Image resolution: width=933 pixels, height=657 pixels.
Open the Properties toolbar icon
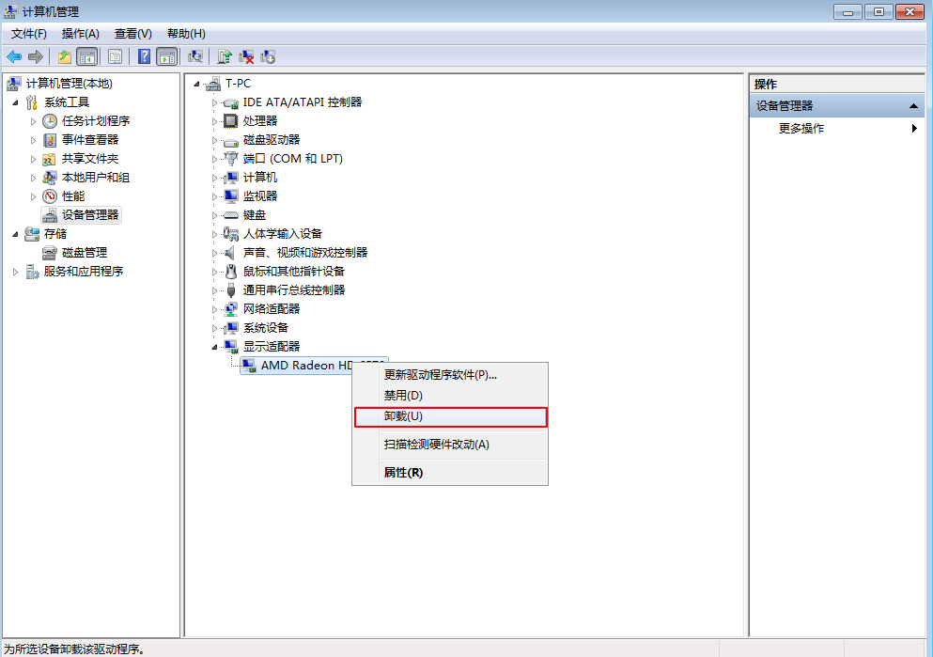[115, 57]
